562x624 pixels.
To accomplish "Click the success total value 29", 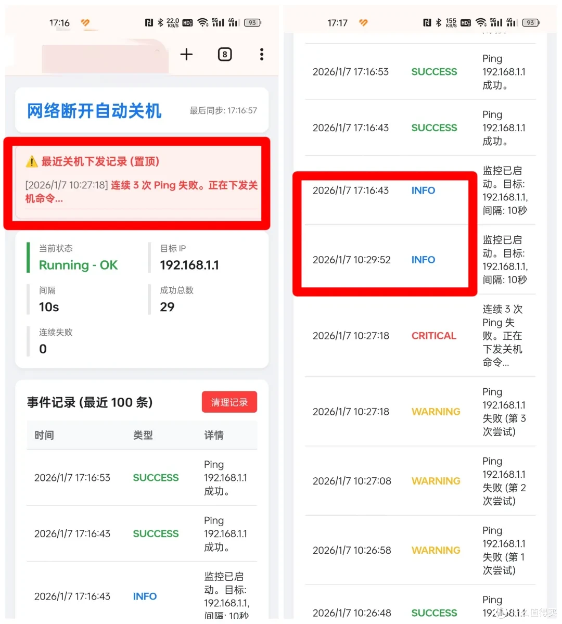I will (x=167, y=307).
